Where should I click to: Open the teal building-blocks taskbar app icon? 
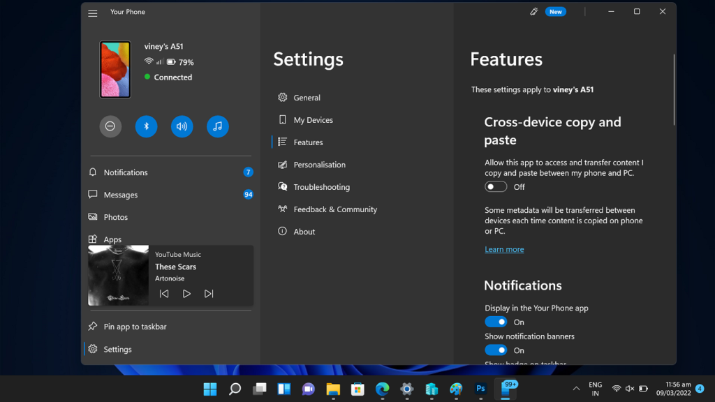pyautogui.click(x=432, y=389)
